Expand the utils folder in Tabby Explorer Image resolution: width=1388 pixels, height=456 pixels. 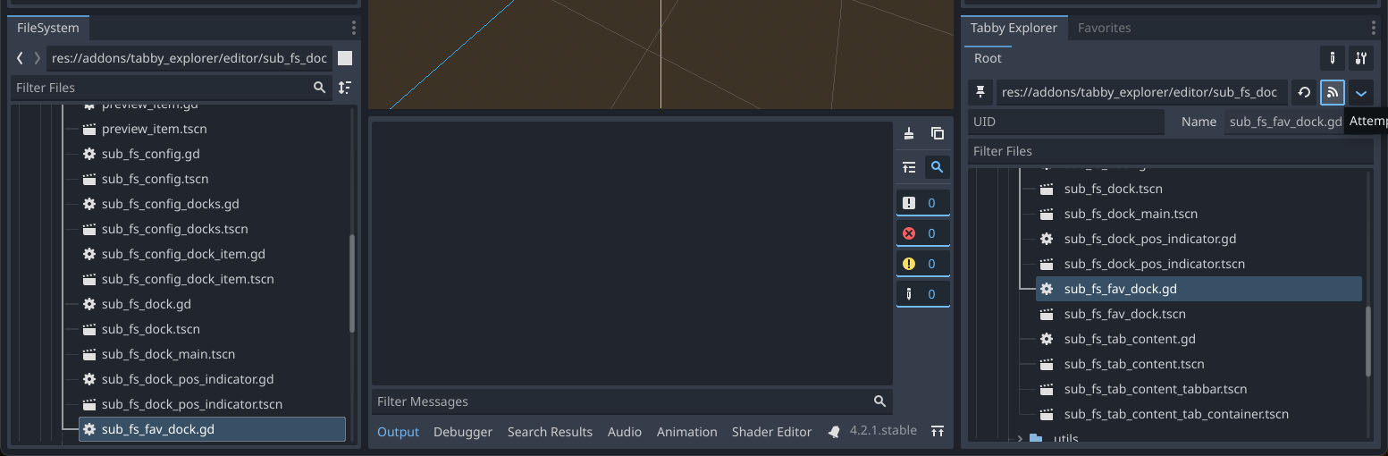[1021, 438]
